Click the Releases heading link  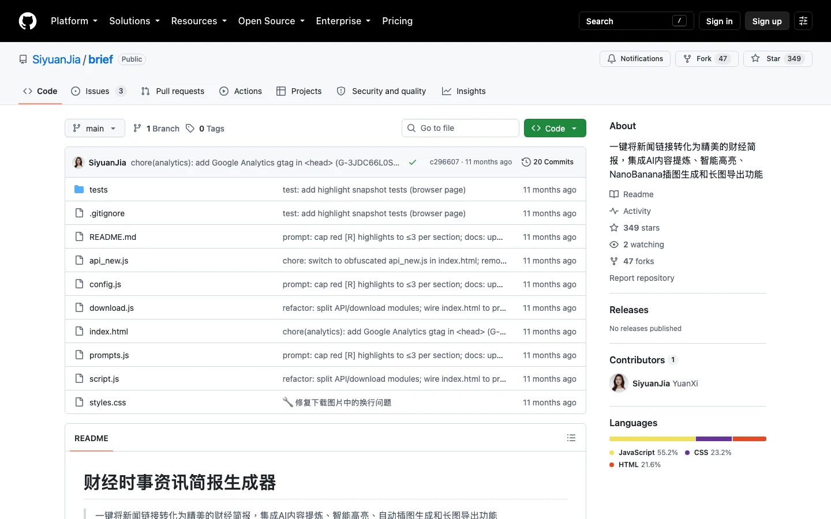pos(629,310)
